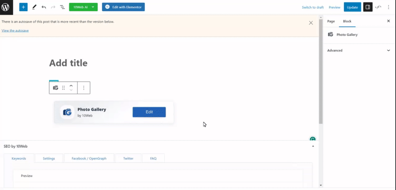Toggle the block inserter plus button
Image resolution: width=396 pixels, height=190 pixels.
coord(23,7)
